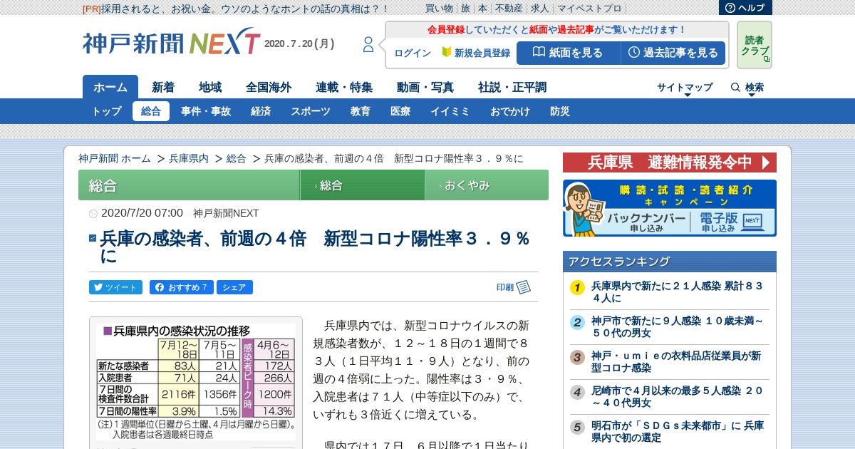Click the help question-mark icon
Screen dimensions: 855x449
pyautogui.click(x=730, y=8)
